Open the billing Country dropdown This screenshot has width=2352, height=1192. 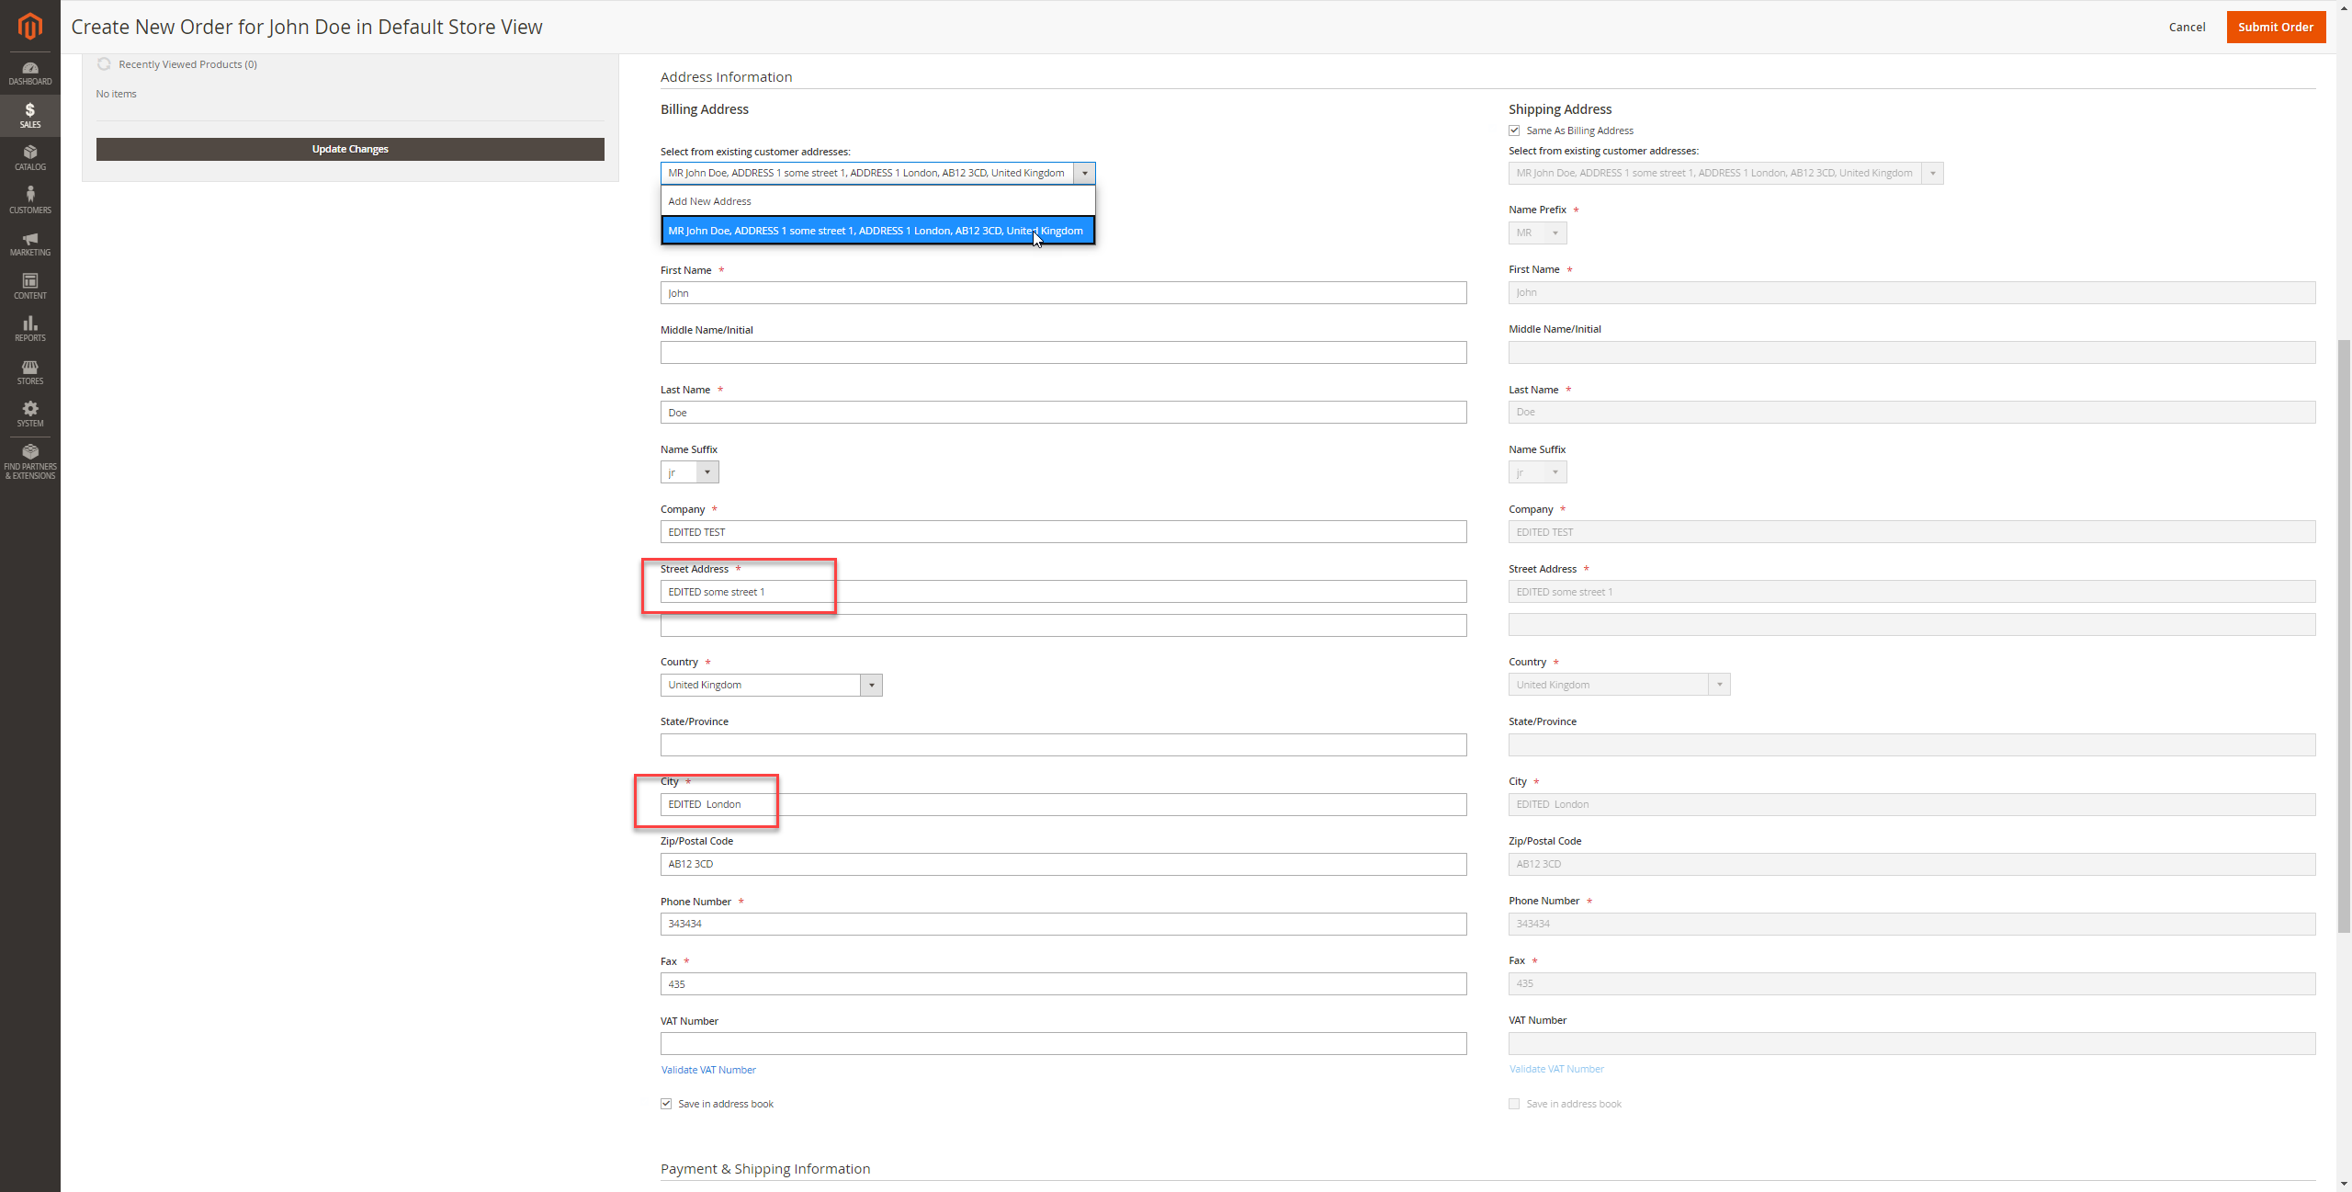click(x=869, y=685)
